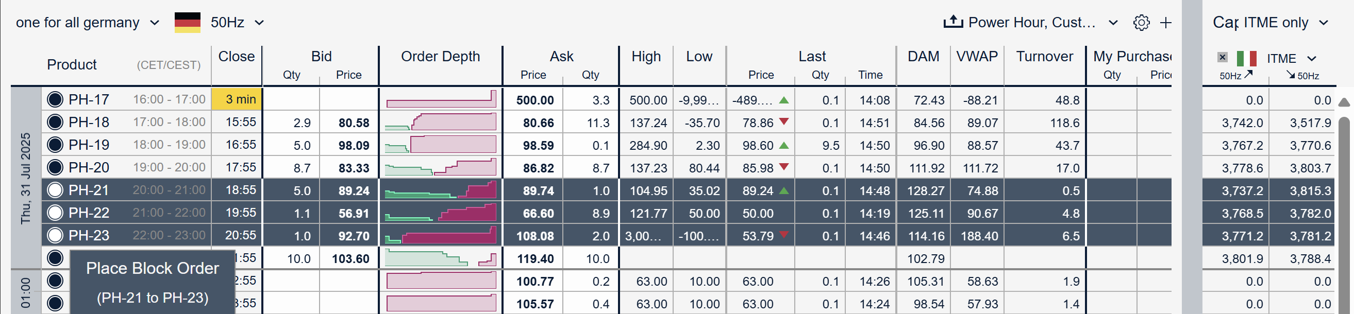This screenshot has width=1354, height=314.
Task: Click the 50Hz outgoing arrow column header
Action: pos(1236,75)
